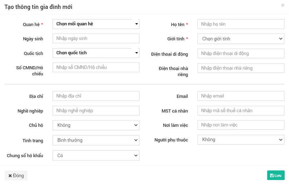Expand the Quốc tịch nationality dropdown
This screenshot has height=184, width=289.
point(96,53)
